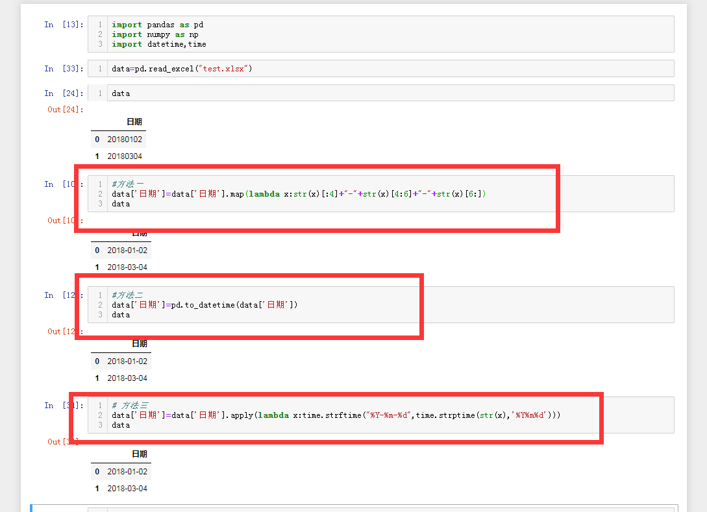Viewport: 707px width, 512px height.
Task: Click the 'import numpy as np' line
Action: 155,34
